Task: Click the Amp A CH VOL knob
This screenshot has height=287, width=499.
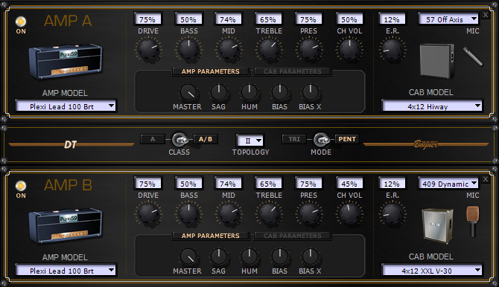Action: 349,49
